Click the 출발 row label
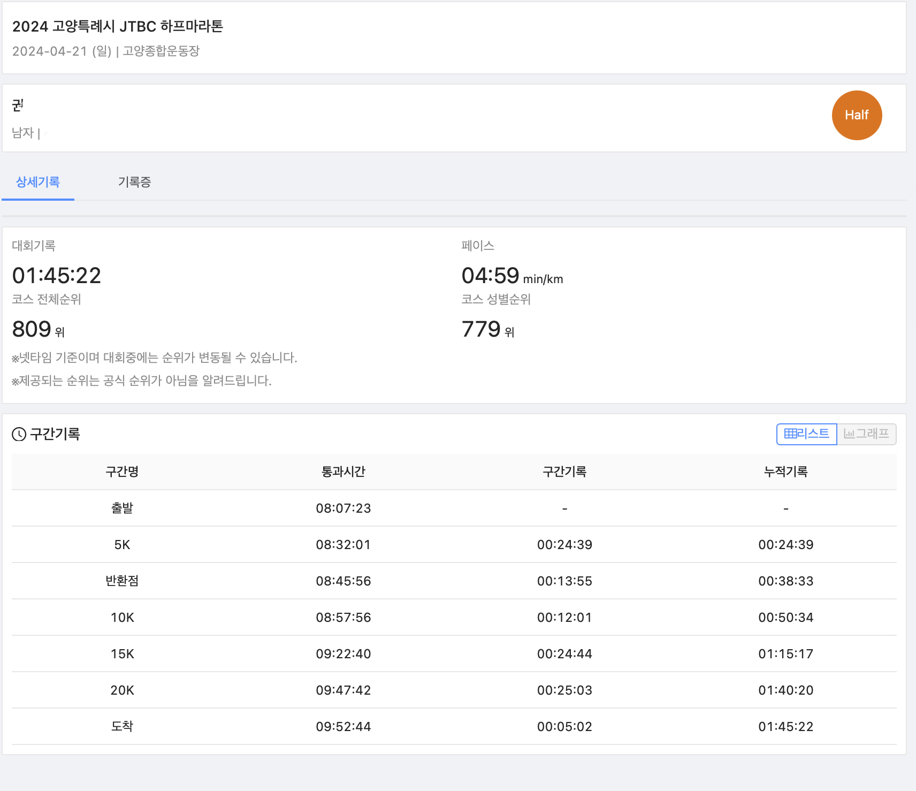The width and height of the screenshot is (916, 791). pos(122,508)
